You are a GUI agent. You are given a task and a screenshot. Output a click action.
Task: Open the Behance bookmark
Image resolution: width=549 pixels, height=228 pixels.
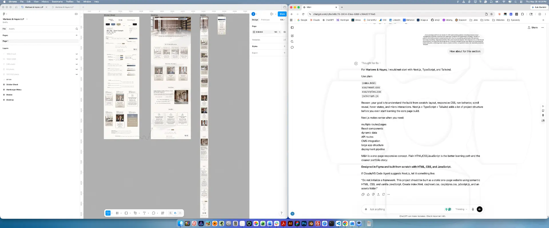tap(409, 20)
